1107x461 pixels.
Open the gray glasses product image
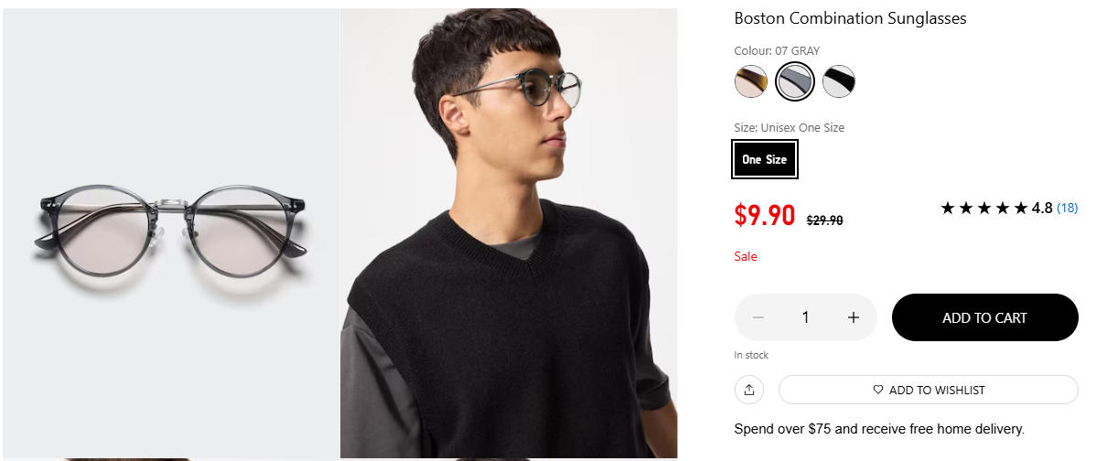[x=171, y=229]
